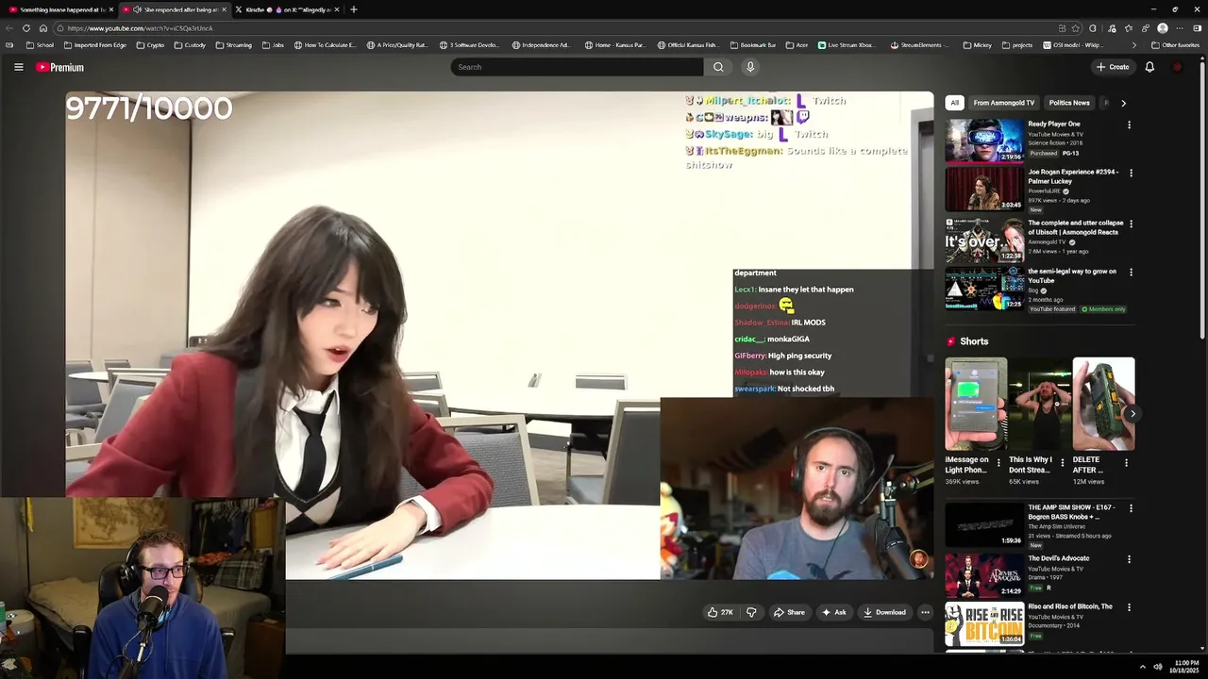1208x679 pixels.
Task: Select the All filter chip
Action: [955, 103]
